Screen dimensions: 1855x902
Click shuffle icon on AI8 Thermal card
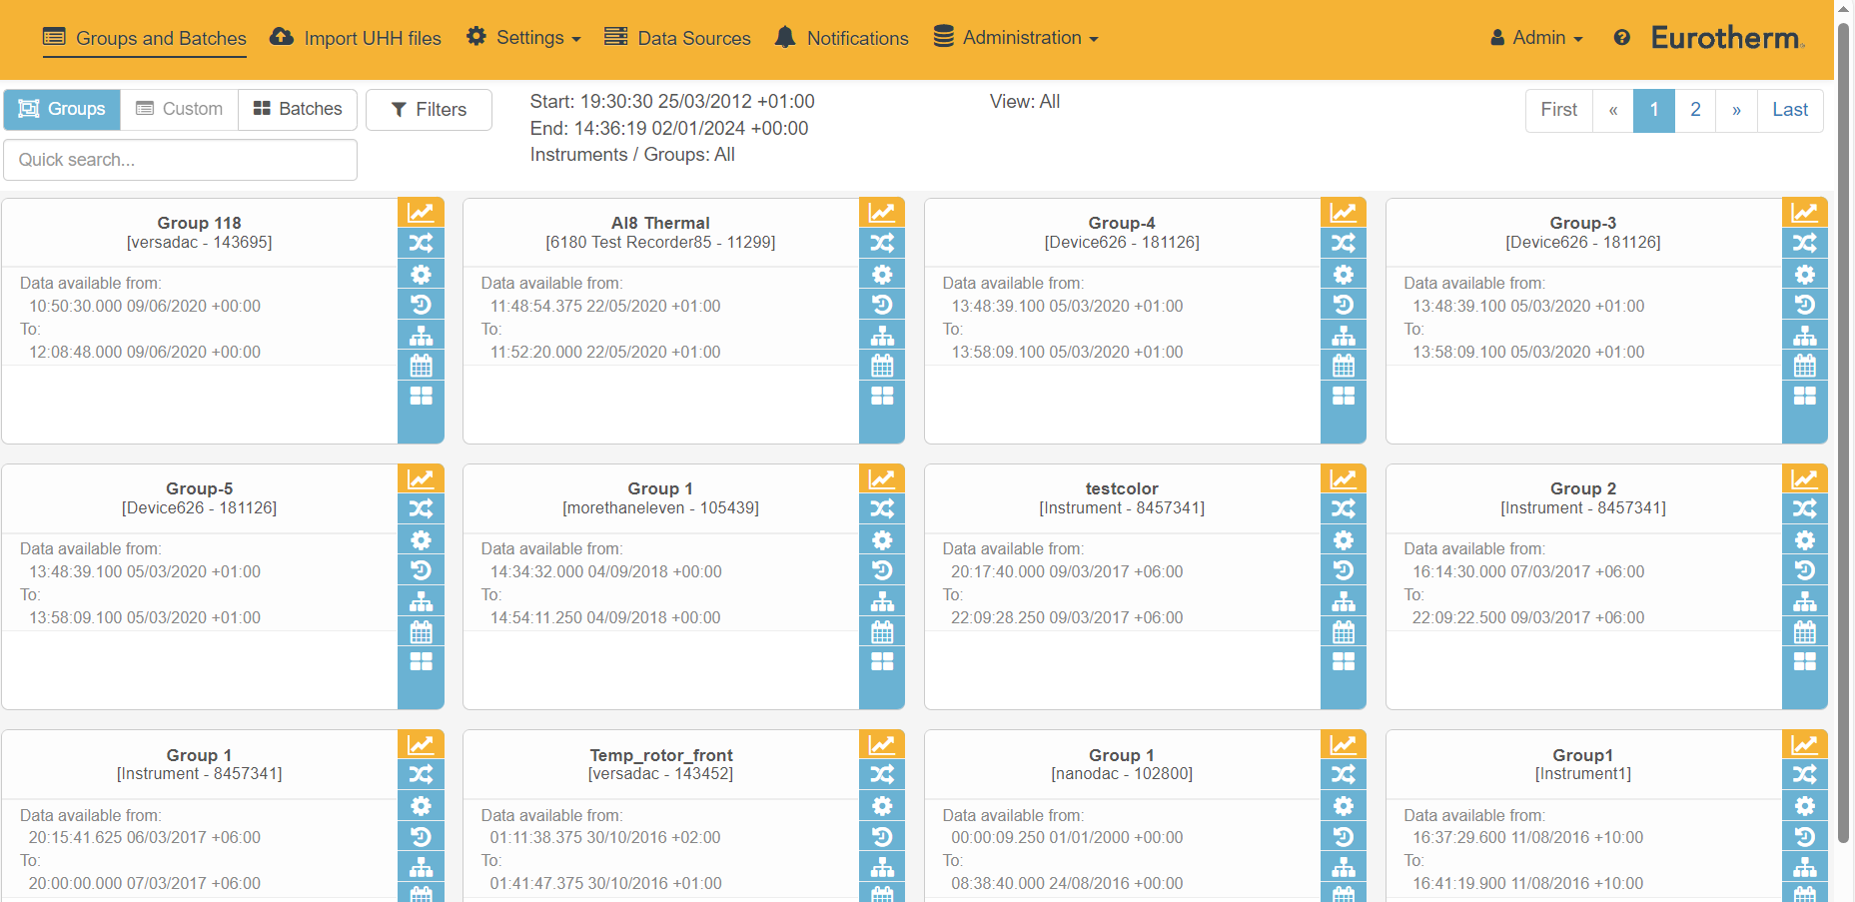coord(882,243)
